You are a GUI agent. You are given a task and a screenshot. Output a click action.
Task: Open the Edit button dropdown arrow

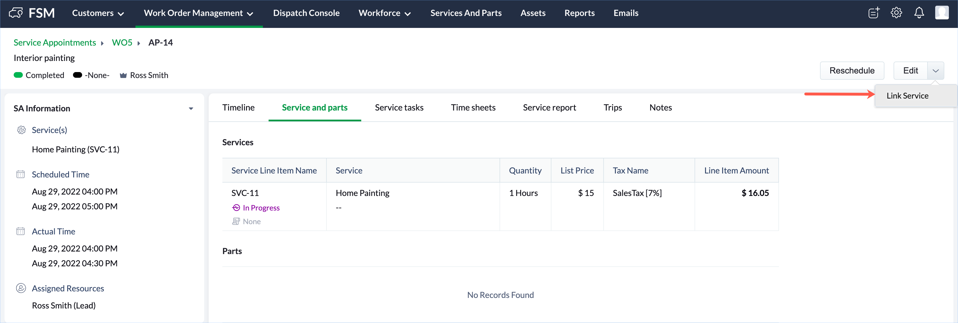coord(935,71)
